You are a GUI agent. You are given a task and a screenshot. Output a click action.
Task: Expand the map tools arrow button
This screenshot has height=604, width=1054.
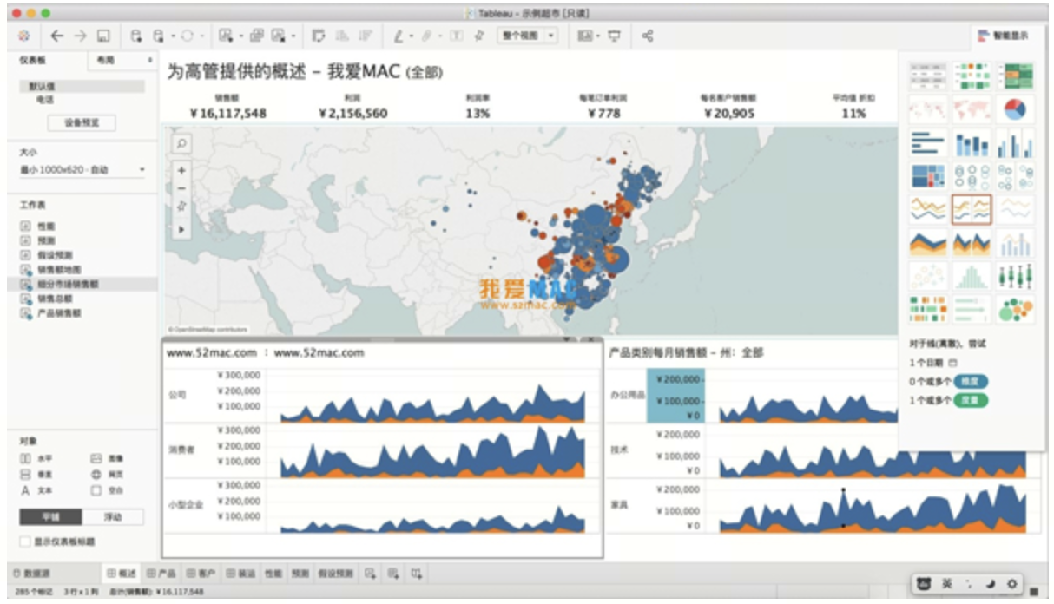181,229
